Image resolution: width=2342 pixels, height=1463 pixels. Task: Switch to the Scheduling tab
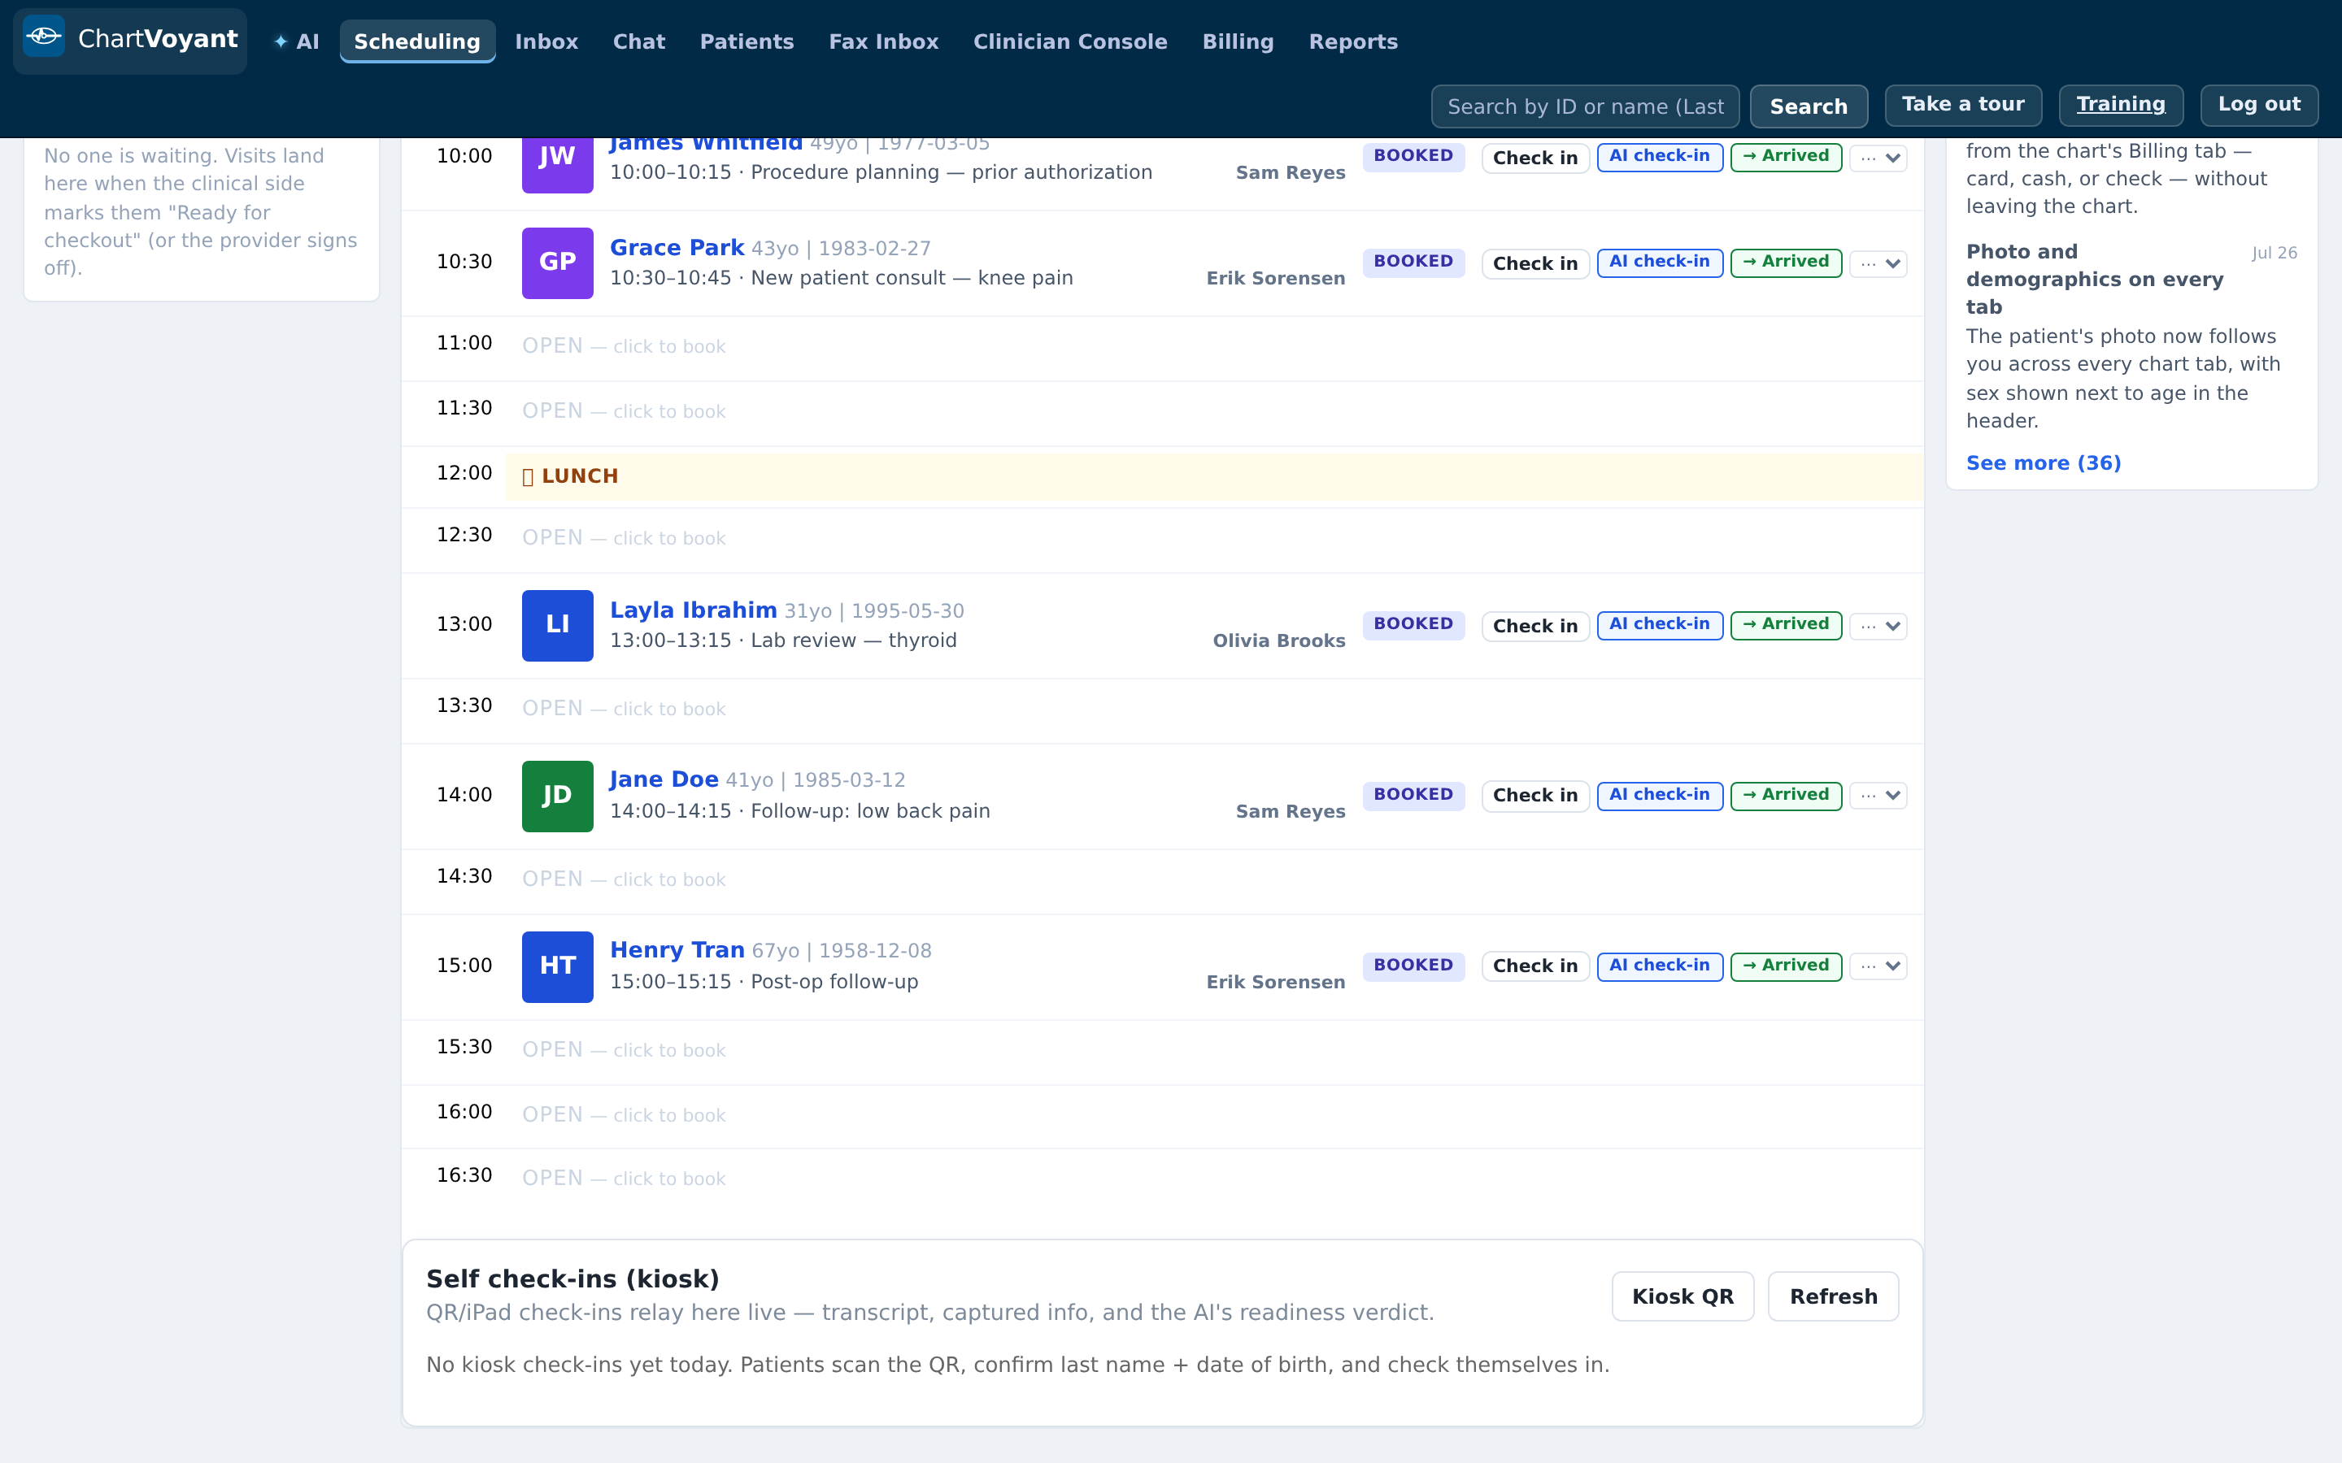point(417,41)
